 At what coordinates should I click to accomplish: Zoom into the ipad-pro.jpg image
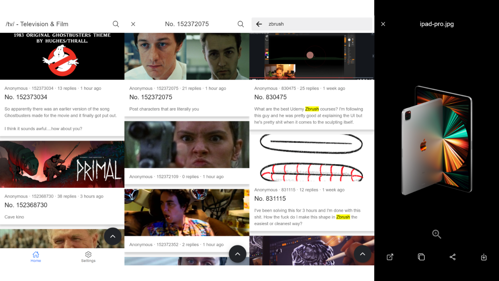click(437, 234)
